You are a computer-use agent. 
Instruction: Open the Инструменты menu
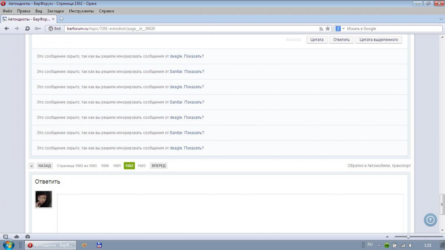(81, 11)
